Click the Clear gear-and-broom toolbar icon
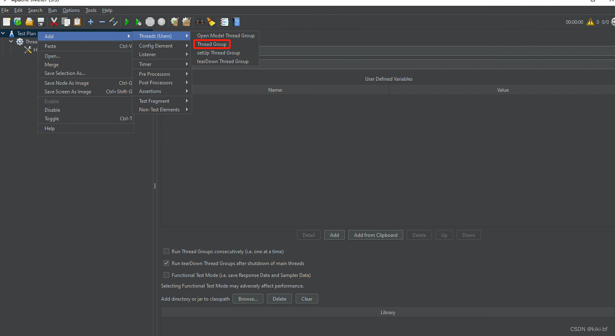The height and width of the screenshot is (336, 615). pyautogui.click(x=175, y=22)
